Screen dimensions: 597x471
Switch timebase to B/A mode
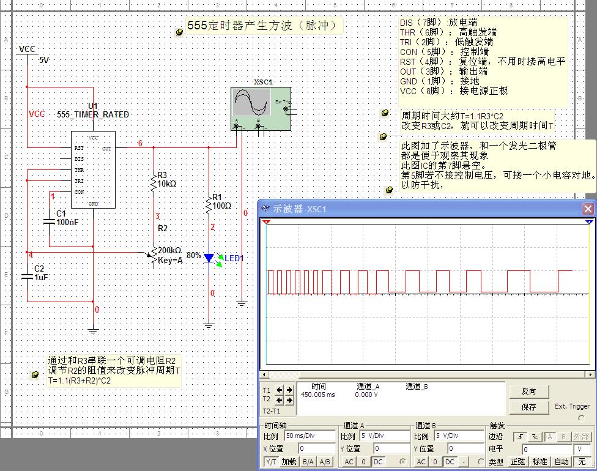coord(307,462)
